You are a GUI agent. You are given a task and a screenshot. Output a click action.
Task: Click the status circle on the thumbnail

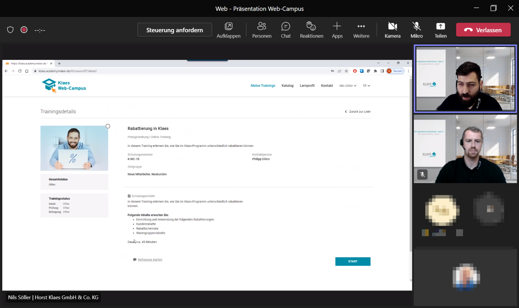click(x=108, y=126)
